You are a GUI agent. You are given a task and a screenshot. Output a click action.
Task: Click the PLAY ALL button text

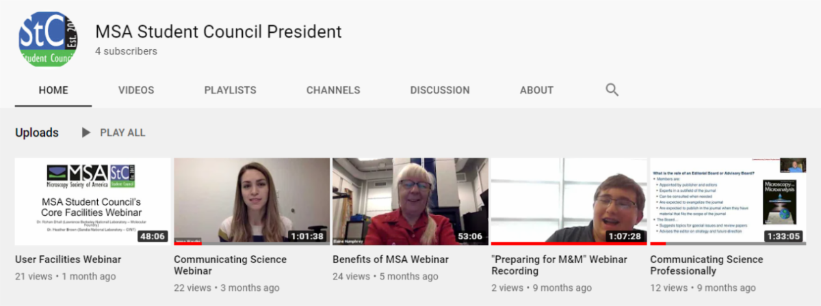pyautogui.click(x=122, y=133)
